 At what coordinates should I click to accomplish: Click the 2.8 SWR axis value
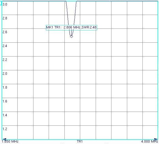click(5, 18)
